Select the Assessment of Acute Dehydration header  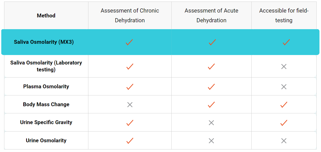tap(211, 16)
